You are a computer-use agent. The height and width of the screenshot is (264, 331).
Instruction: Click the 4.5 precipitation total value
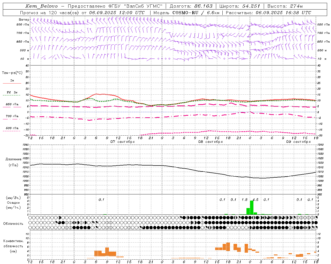[255, 200]
